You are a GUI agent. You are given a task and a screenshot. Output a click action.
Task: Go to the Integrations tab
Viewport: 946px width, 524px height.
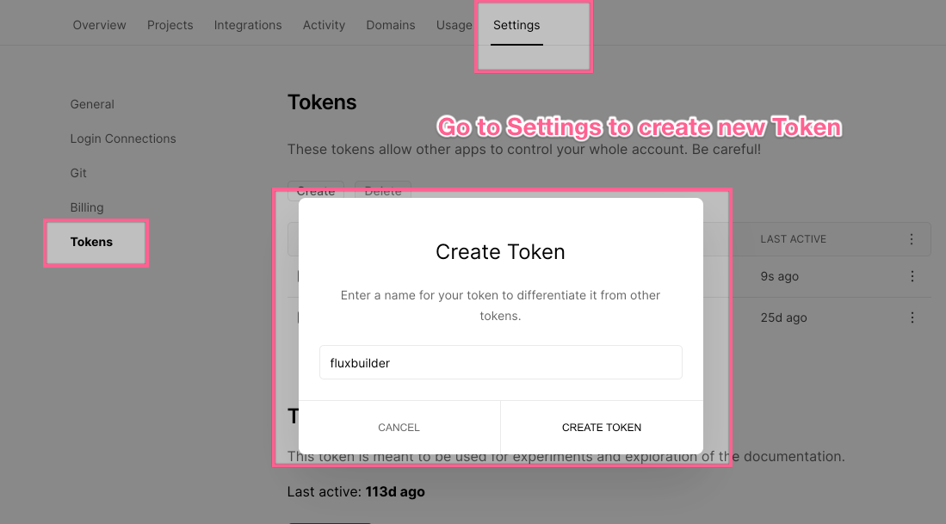tap(247, 25)
